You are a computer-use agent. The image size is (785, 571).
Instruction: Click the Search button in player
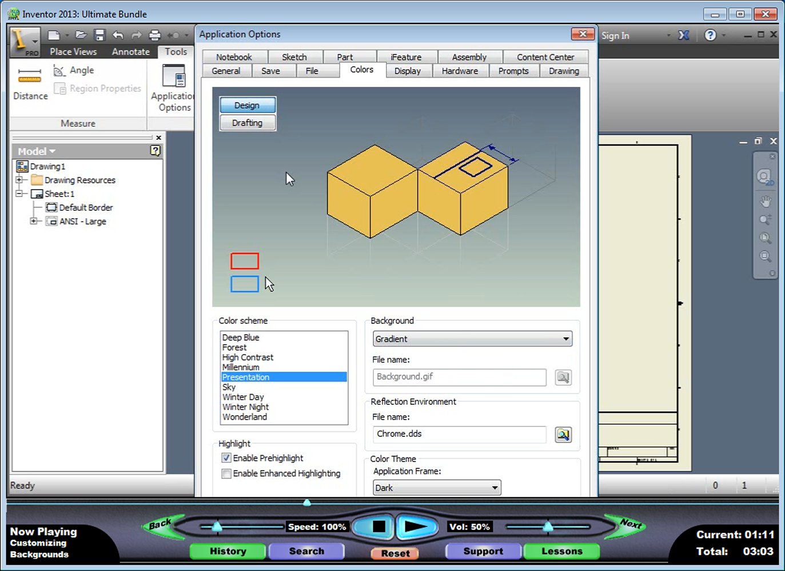306,551
